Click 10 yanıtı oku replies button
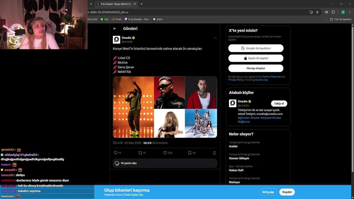Image resolution: width=354 pixels, height=199 pixels. 165,163
